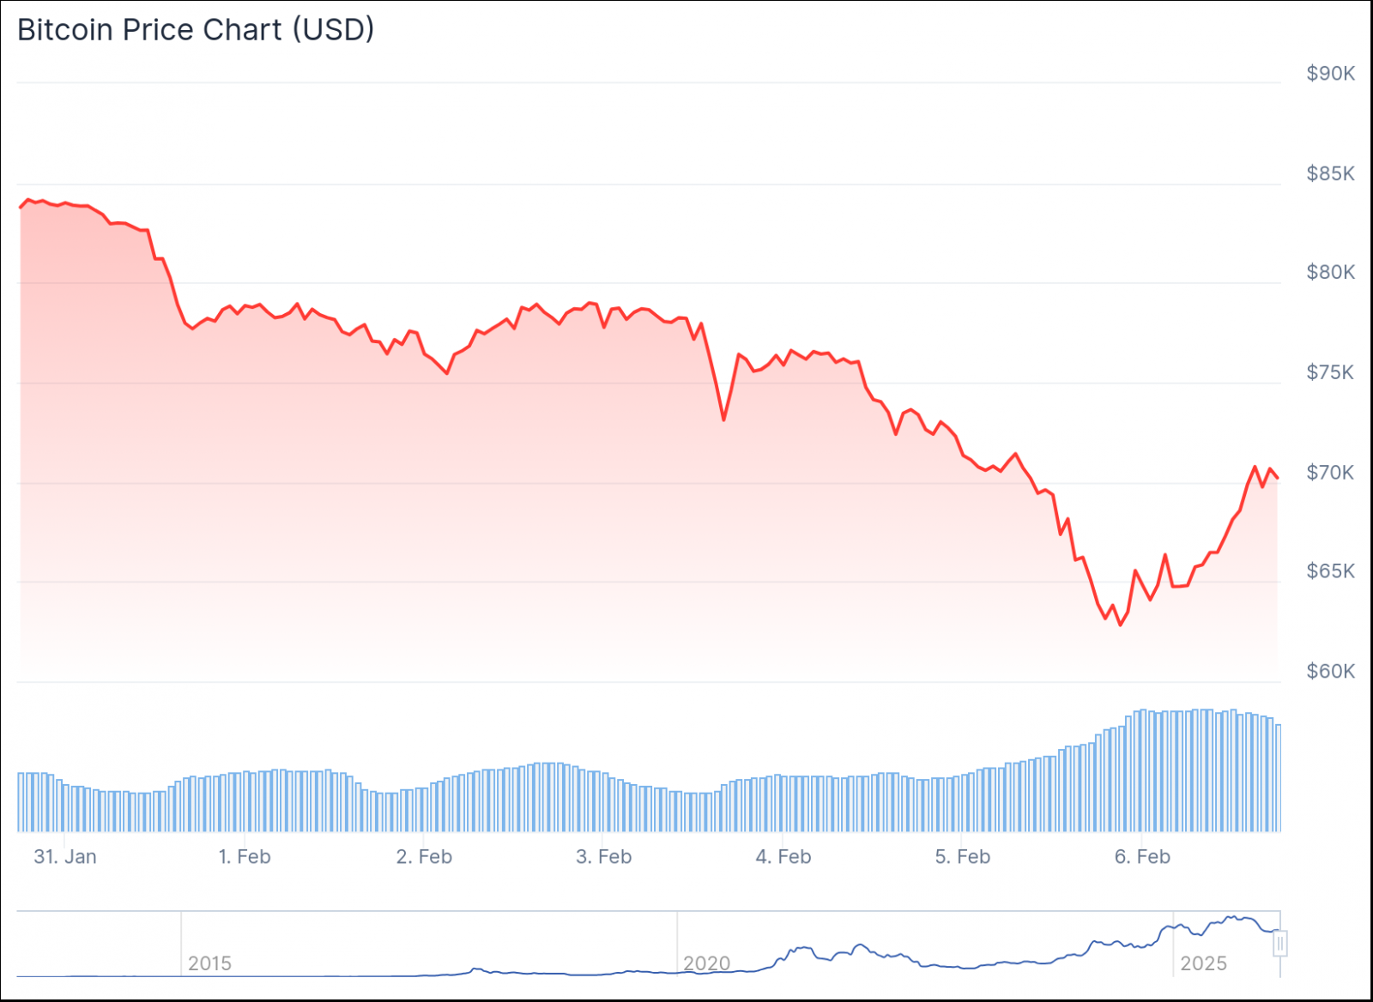Click the $60K price axis label
The image size is (1373, 1002).
pos(1330,671)
